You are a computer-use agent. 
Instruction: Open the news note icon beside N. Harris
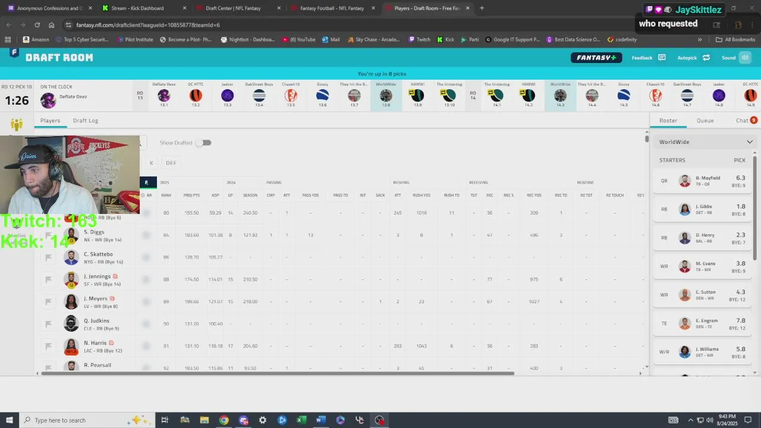(111, 343)
